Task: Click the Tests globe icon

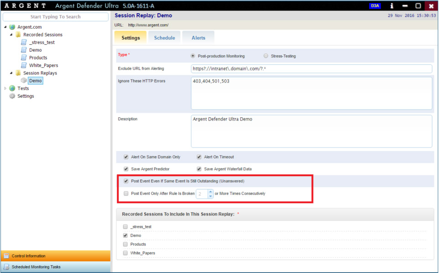Action: pyautogui.click(x=12, y=89)
